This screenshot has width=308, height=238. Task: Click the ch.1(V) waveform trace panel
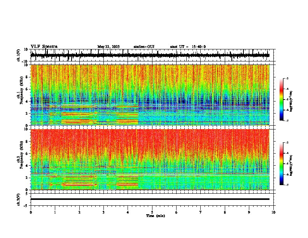(152, 55)
